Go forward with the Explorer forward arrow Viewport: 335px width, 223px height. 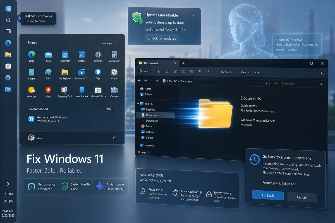145,81
